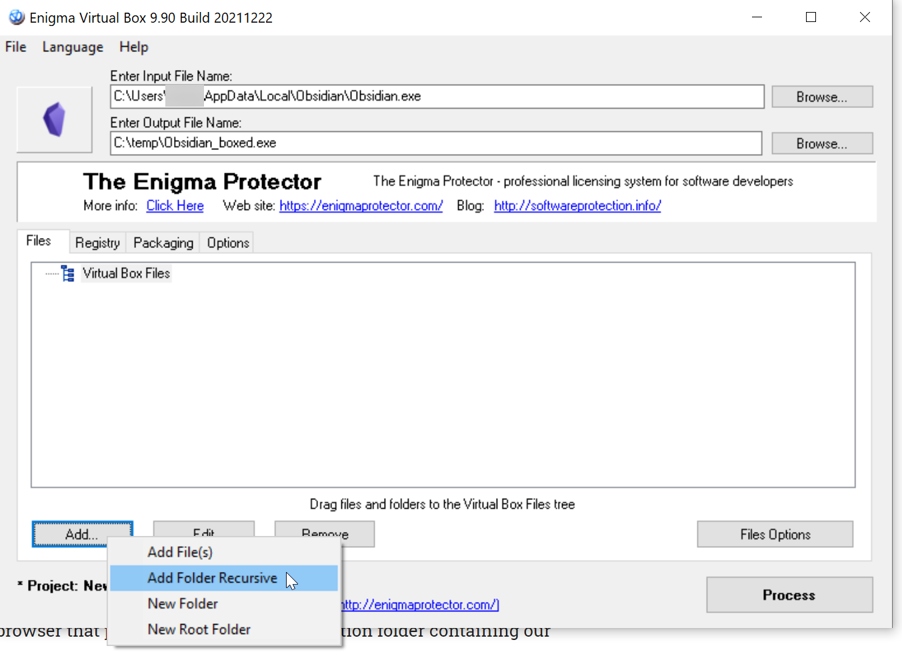This screenshot has height=652, width=902.
Task: Open the enigmaprotector.com web site link
Action: pos(361,206)
